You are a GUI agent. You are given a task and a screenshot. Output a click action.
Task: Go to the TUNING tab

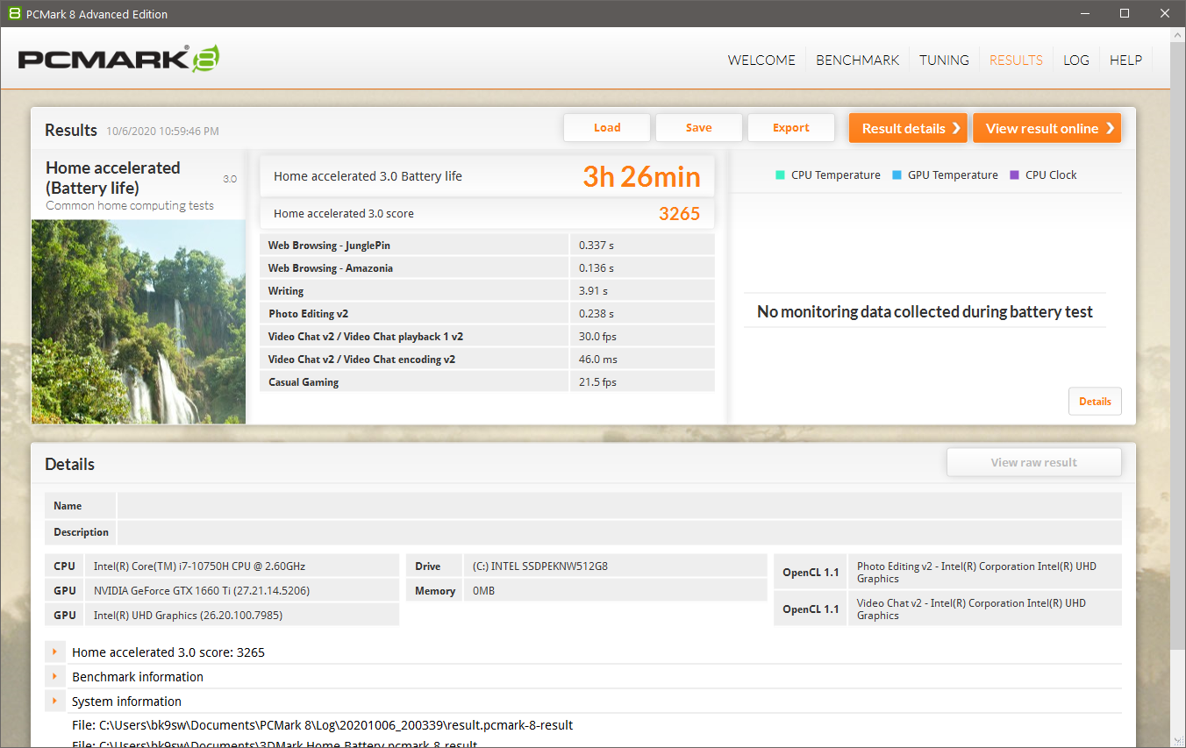[x=944, y=60]
